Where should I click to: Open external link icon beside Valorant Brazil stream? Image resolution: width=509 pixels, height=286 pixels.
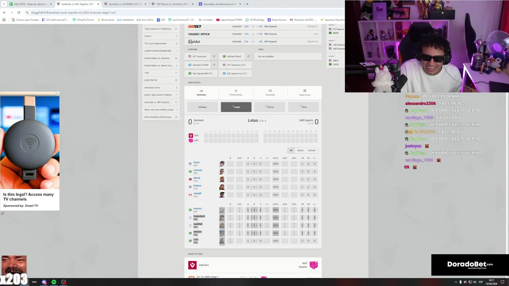pos(248,56)
